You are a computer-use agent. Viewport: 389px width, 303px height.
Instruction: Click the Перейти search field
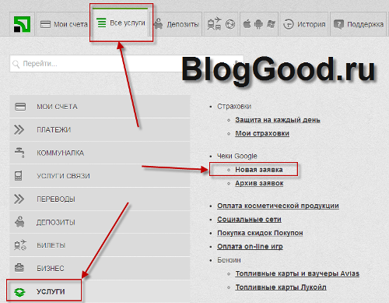pyautogui.click(x=127, y=64)
